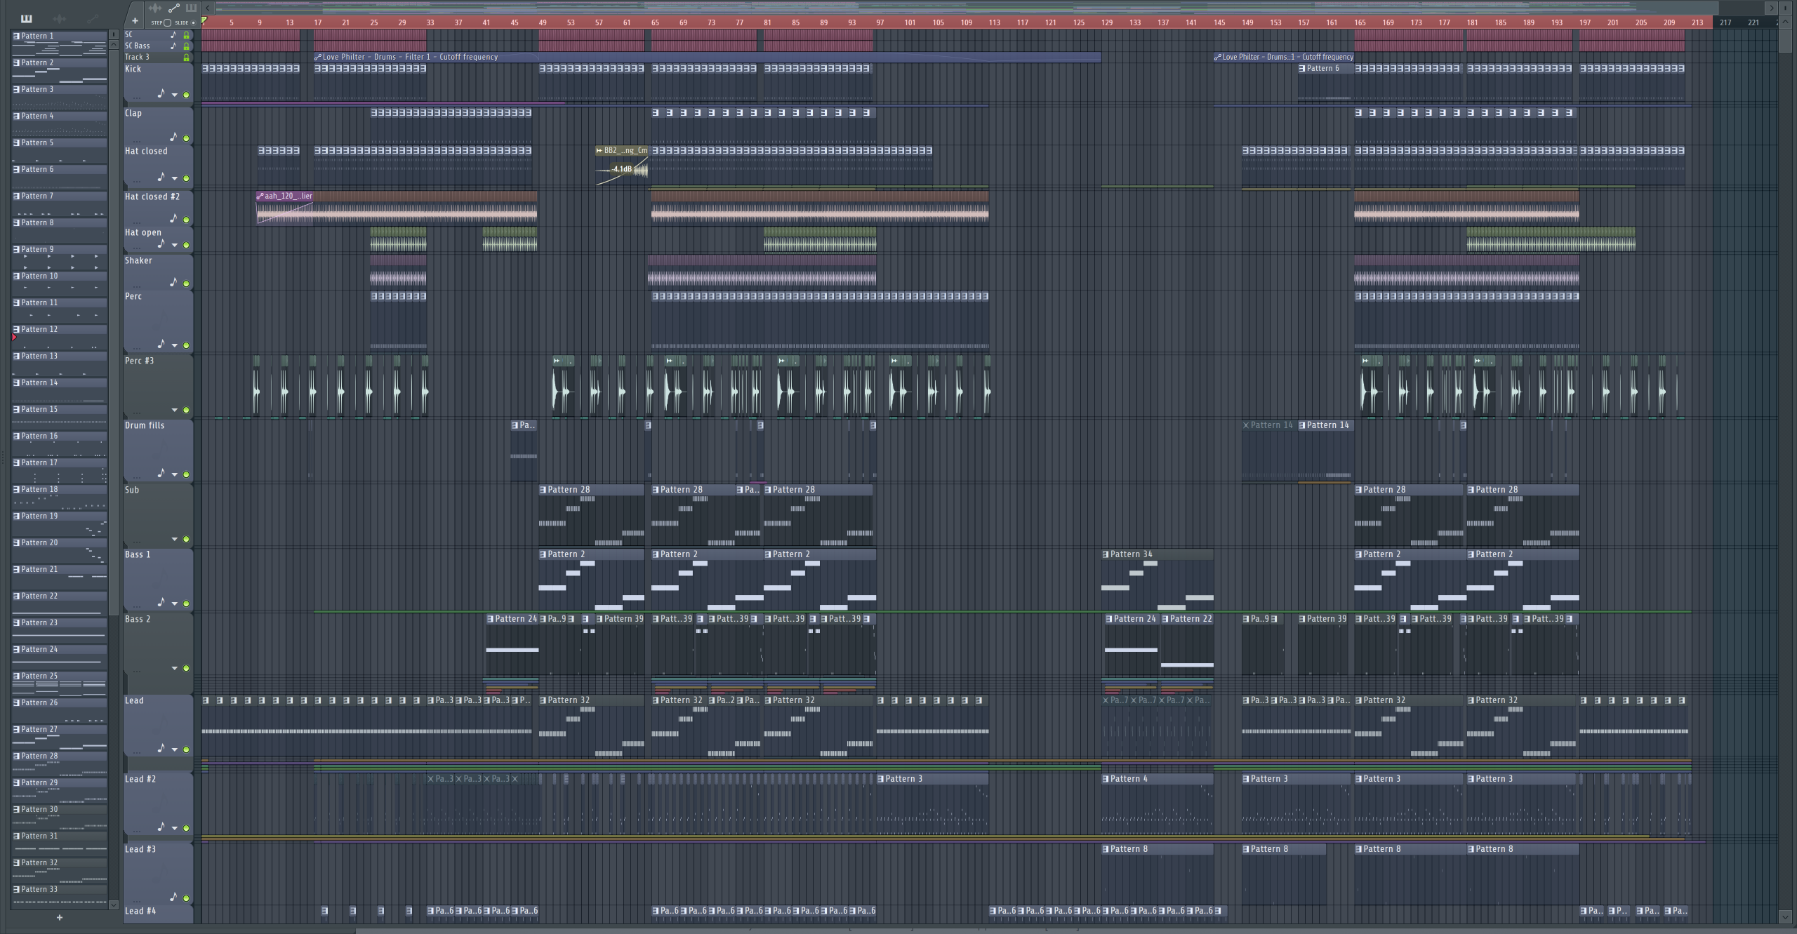Image resolution: width=1797 pixels, height=934 pixels.
Task: Add a new track with the plus button
Action: 135,21
